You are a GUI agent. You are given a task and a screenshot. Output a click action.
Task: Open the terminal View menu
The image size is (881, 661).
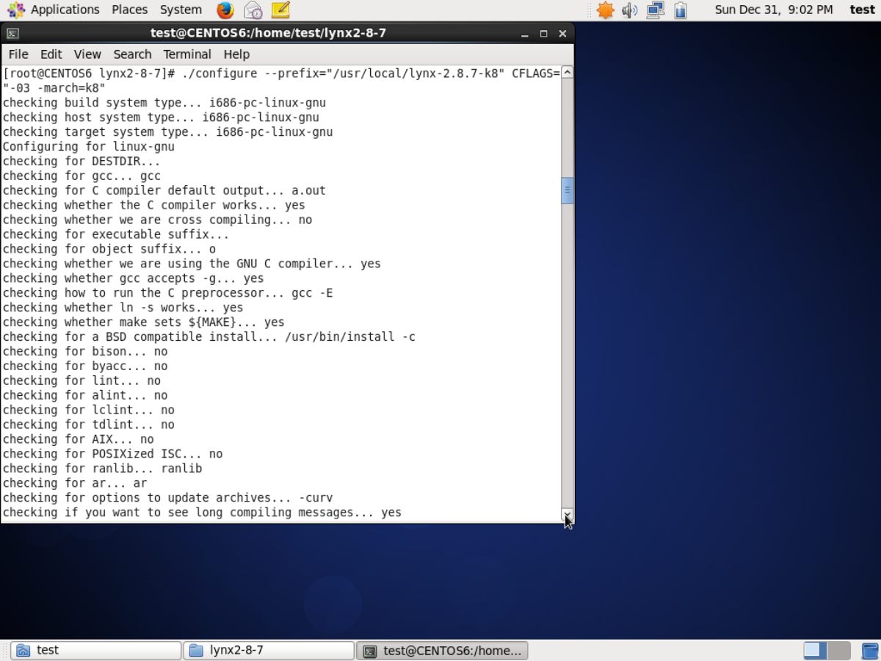[x=87, y=54]
